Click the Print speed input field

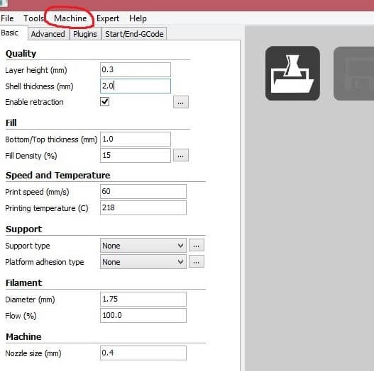143,191
